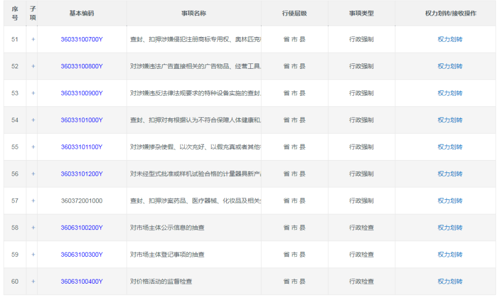Click the 事项名称 column header

194,13
